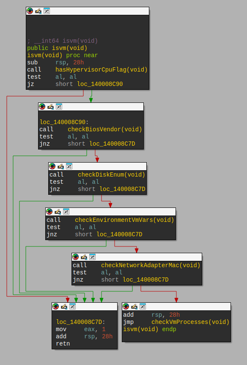Image resolution: width=247 pixels, height=365 pixels.
Task: Select the retn instruction in the last block
Action: pos(63,343)
